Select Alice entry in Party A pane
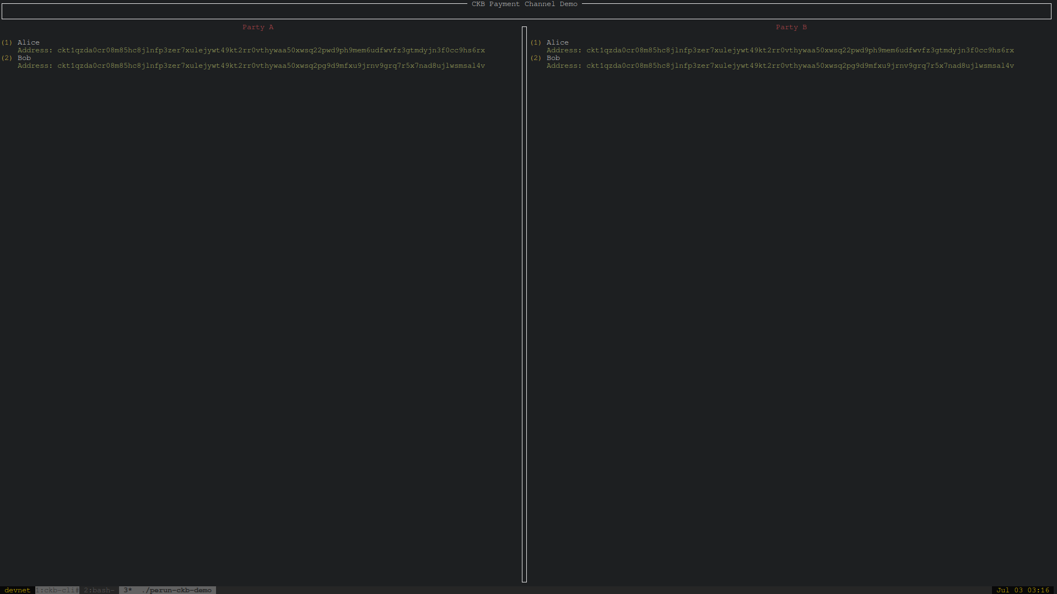The height and width of the screenshot is (594, 1057). (x=29, y=42)
